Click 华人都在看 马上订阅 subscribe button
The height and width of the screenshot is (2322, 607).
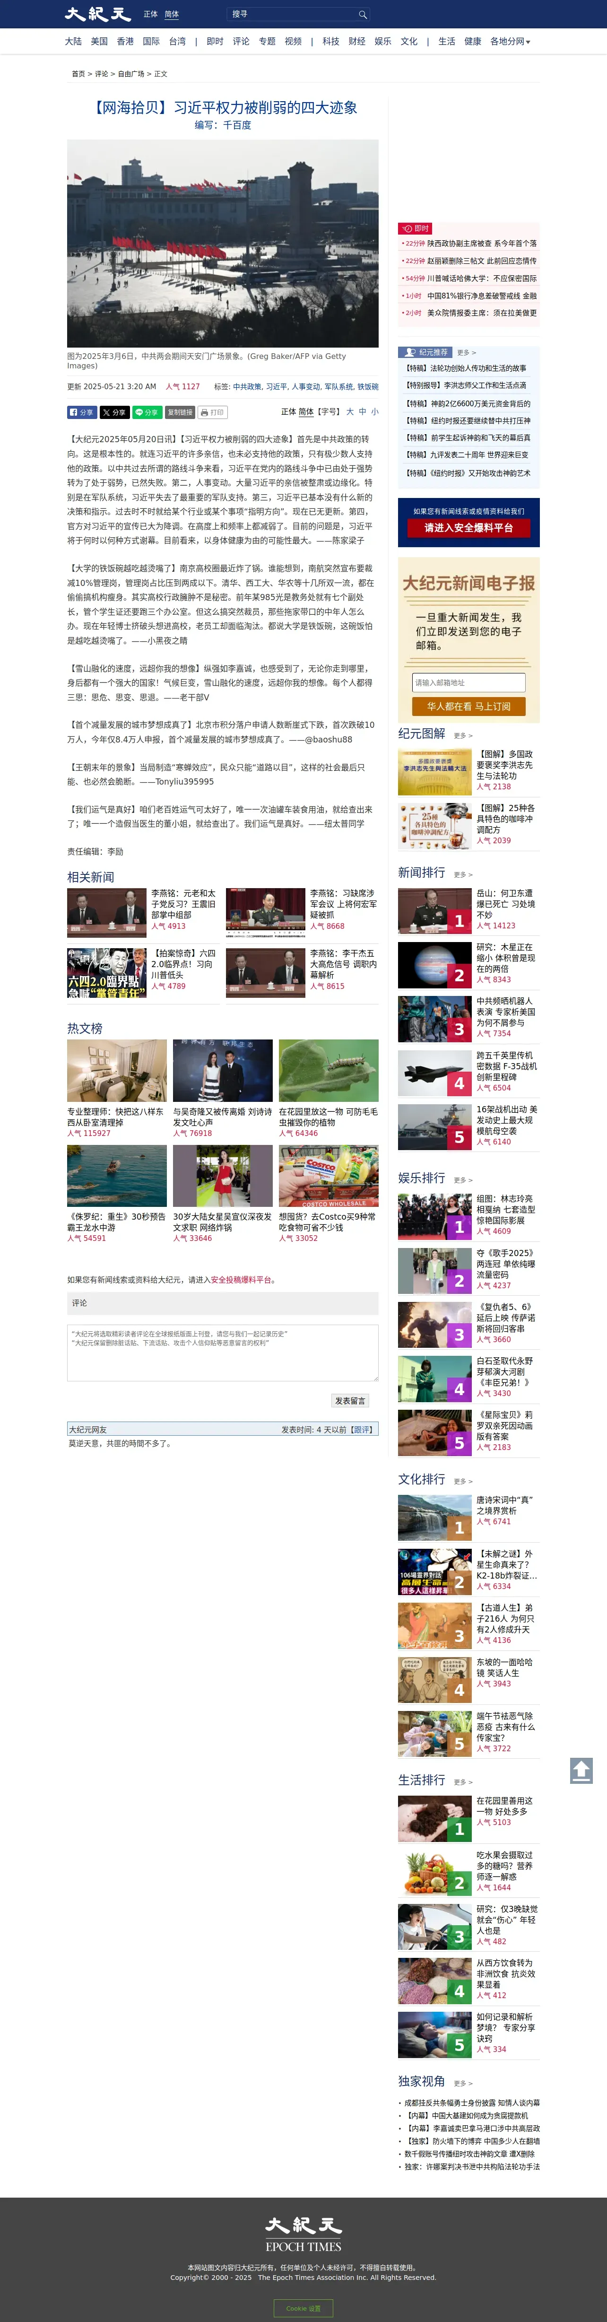pos(469,707)
